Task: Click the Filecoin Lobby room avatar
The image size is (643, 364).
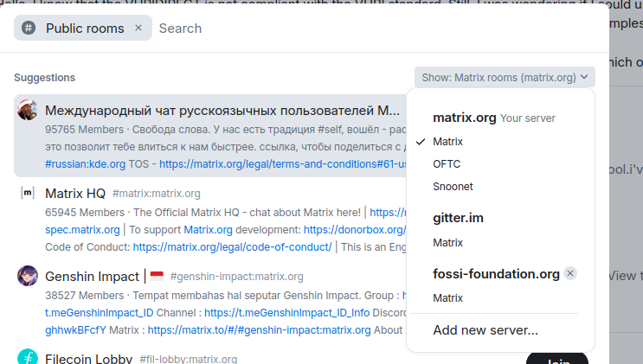Action: (x=28, y=357)
